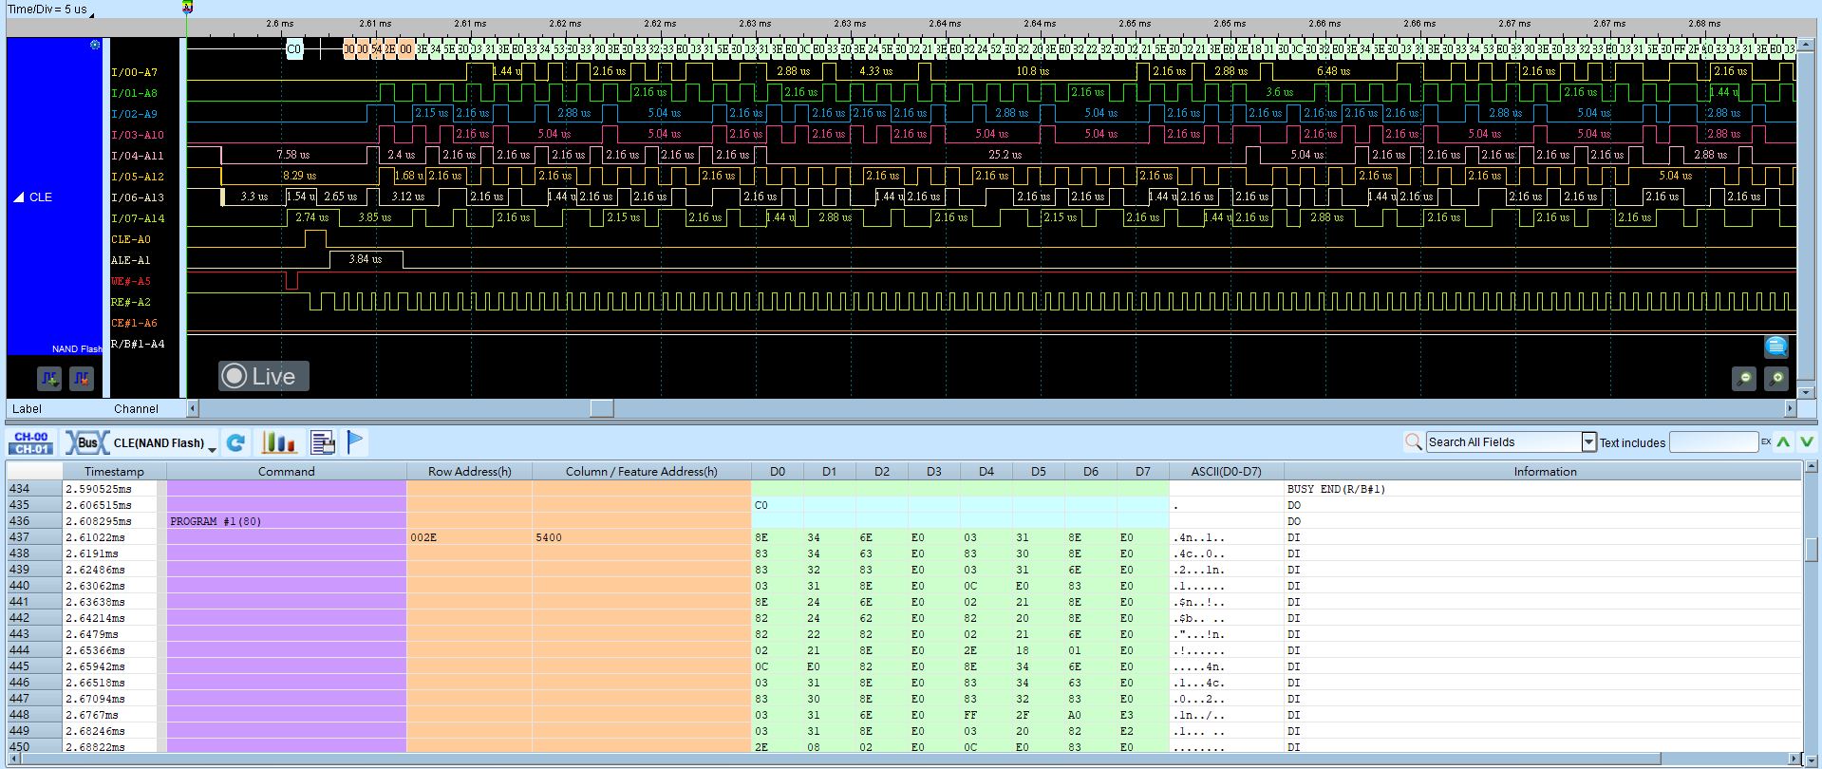Click the refresh decode icon
The image size is (1822, 769).
pyautogui.click(x=236, y=442)
